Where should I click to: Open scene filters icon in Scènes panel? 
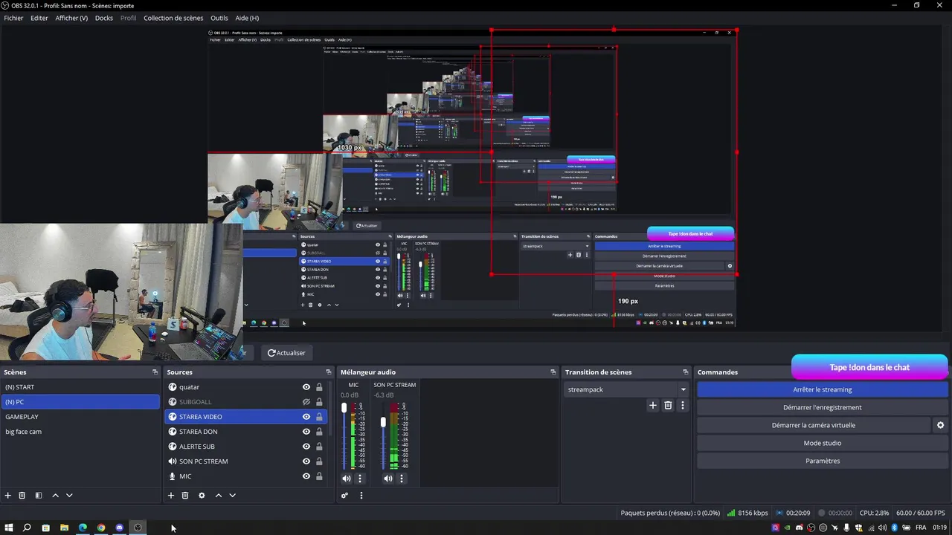point(39,496)
